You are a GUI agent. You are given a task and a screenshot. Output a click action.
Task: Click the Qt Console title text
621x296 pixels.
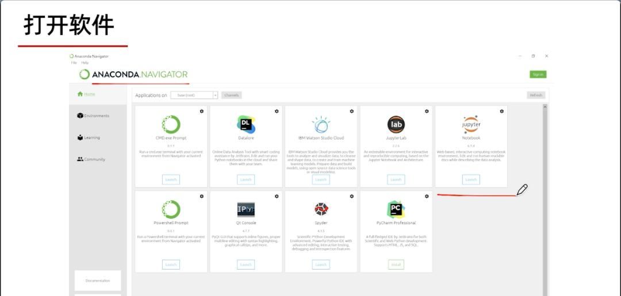[x=246, y=223]
